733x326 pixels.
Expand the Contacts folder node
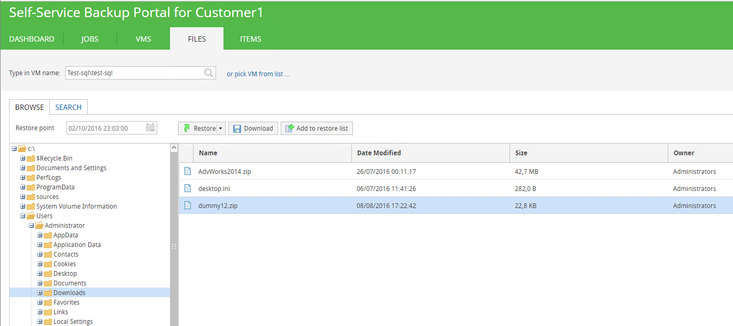(40, 255)
